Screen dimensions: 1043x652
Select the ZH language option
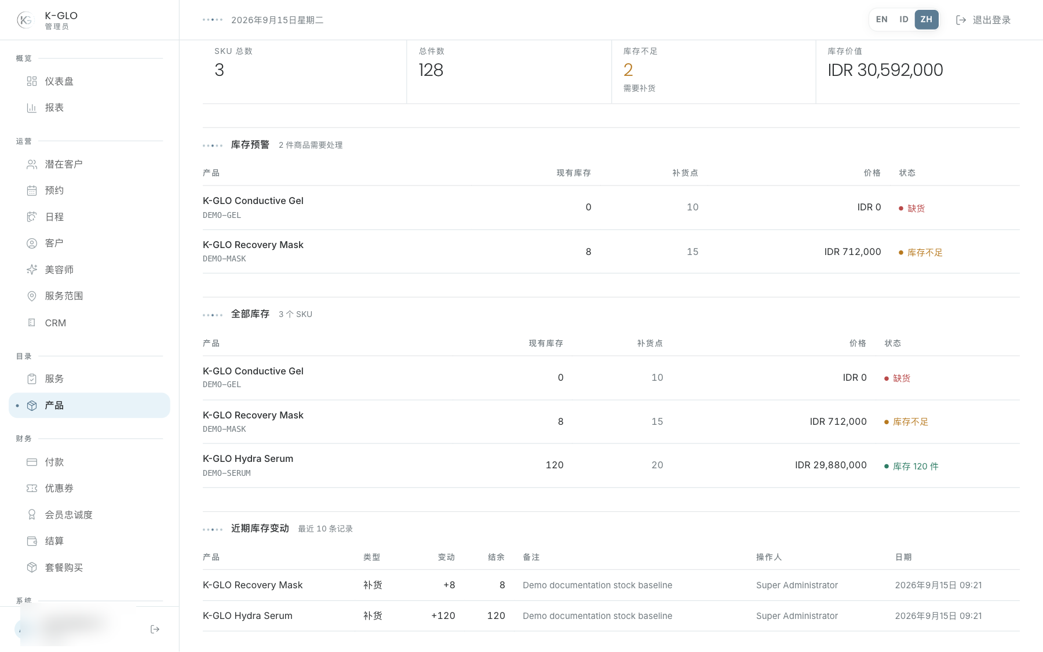pos(927,20)
